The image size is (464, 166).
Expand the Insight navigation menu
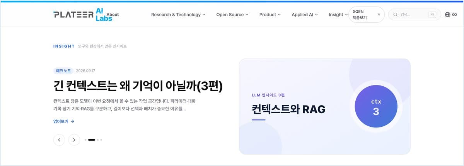(338, 15)
